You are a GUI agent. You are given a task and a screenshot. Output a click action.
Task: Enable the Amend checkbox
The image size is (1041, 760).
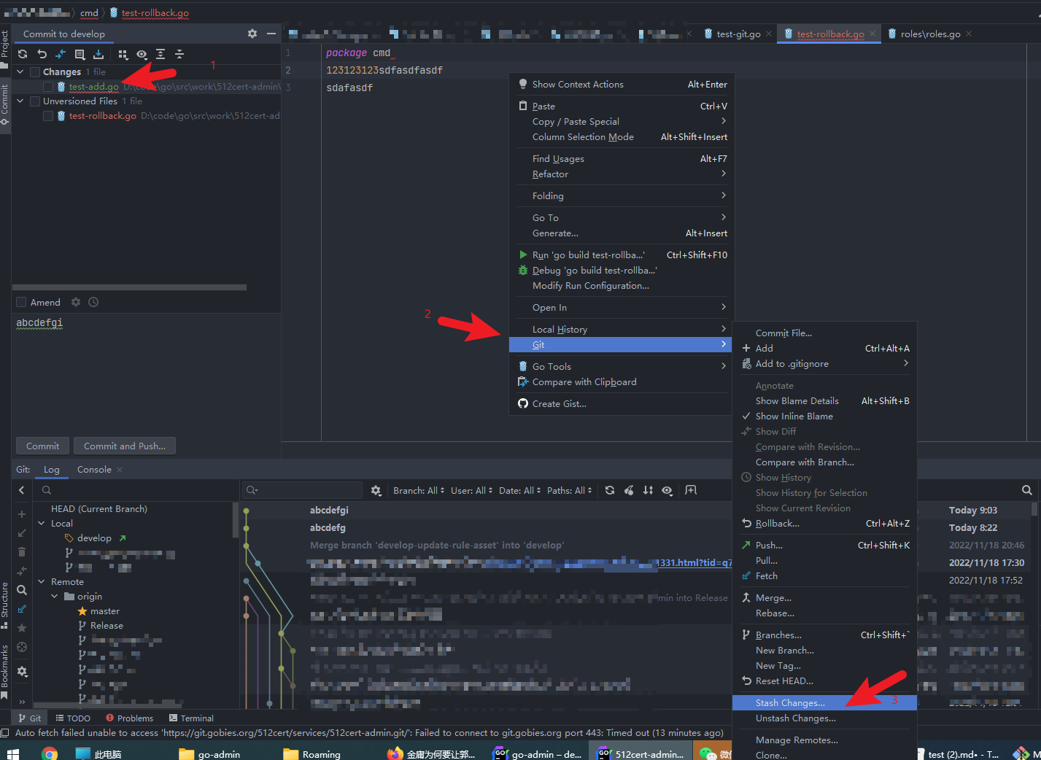[x=21, y=302]
